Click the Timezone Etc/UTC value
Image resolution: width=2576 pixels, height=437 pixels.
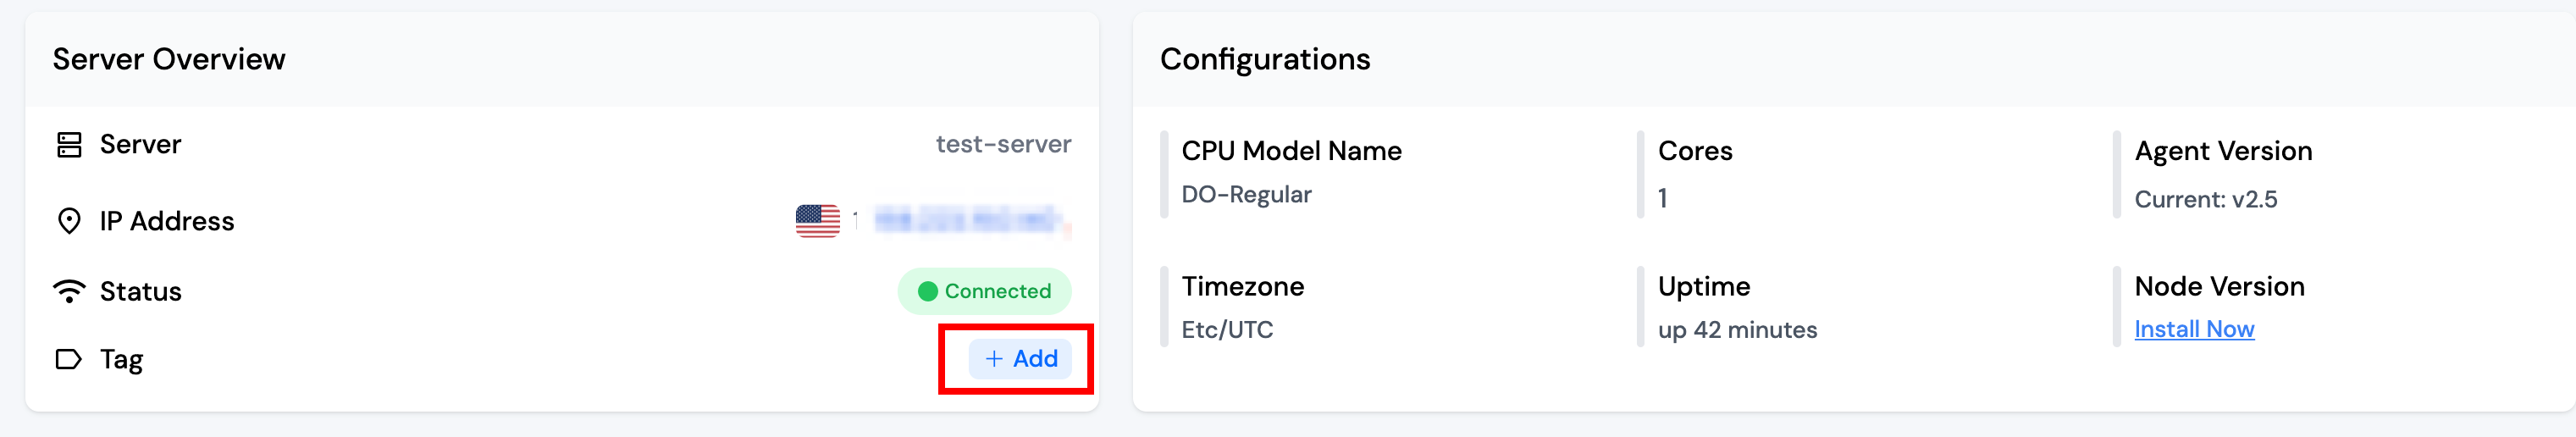(x=1227, y=330)
